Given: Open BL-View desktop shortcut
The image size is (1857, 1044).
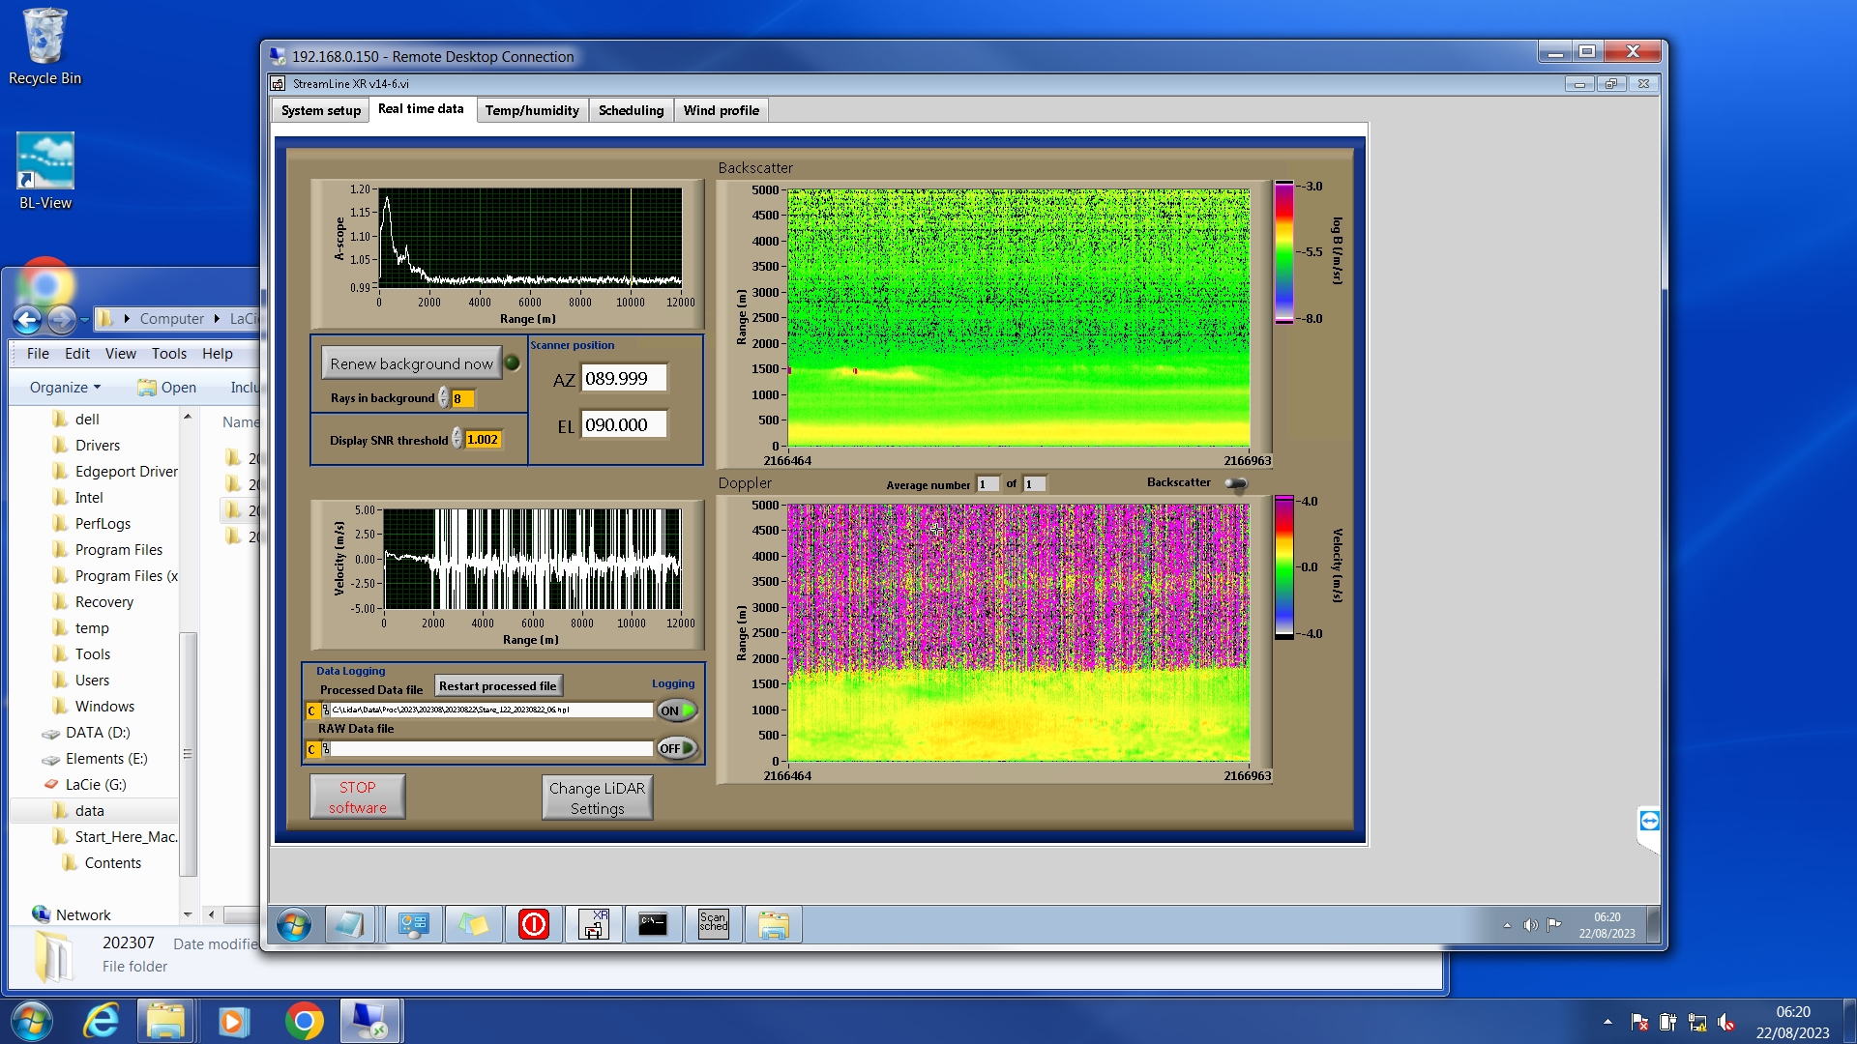Looking at the screenshot, I should [x=45, y=172].
